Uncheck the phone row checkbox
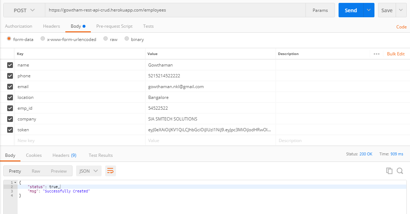Screen dimensions: 410x214 (x=10, y=76)
